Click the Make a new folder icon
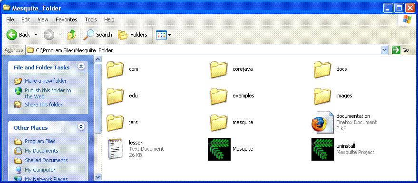Screen dimensions: 418x183 [x=18, y=81]
